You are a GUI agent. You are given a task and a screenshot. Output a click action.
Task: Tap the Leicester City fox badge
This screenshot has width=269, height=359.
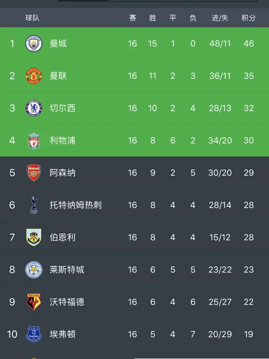(x=34, y=270)
